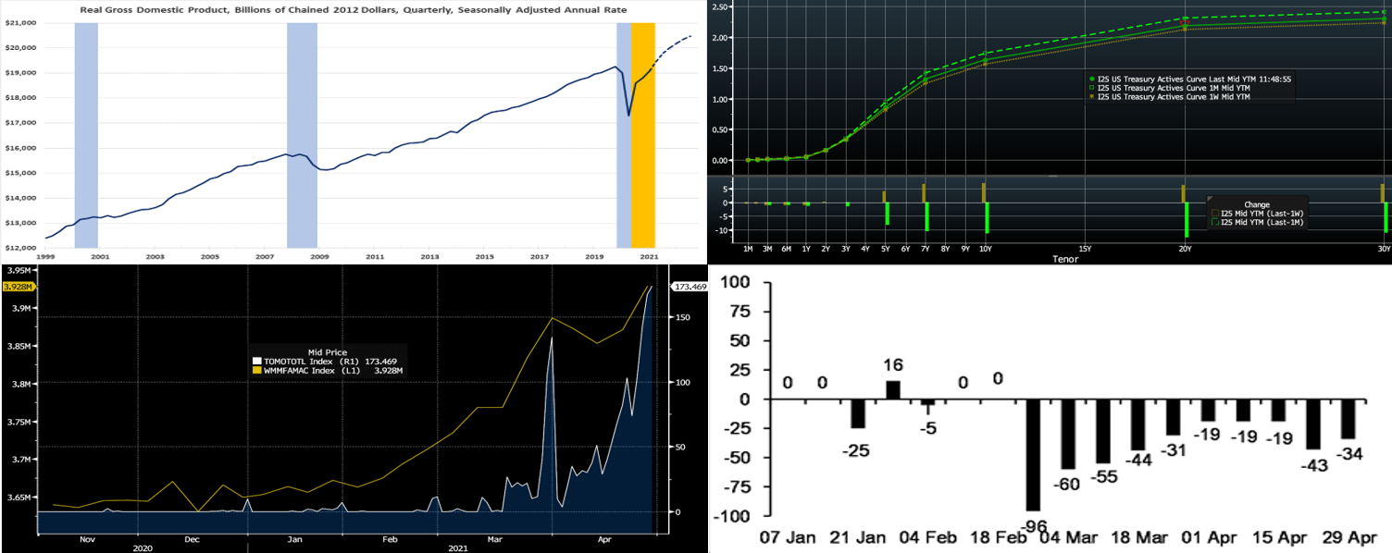
Task: Toggle the I25 Mid YTM (Last-1M) checkbox
Action: point(1215,223)
